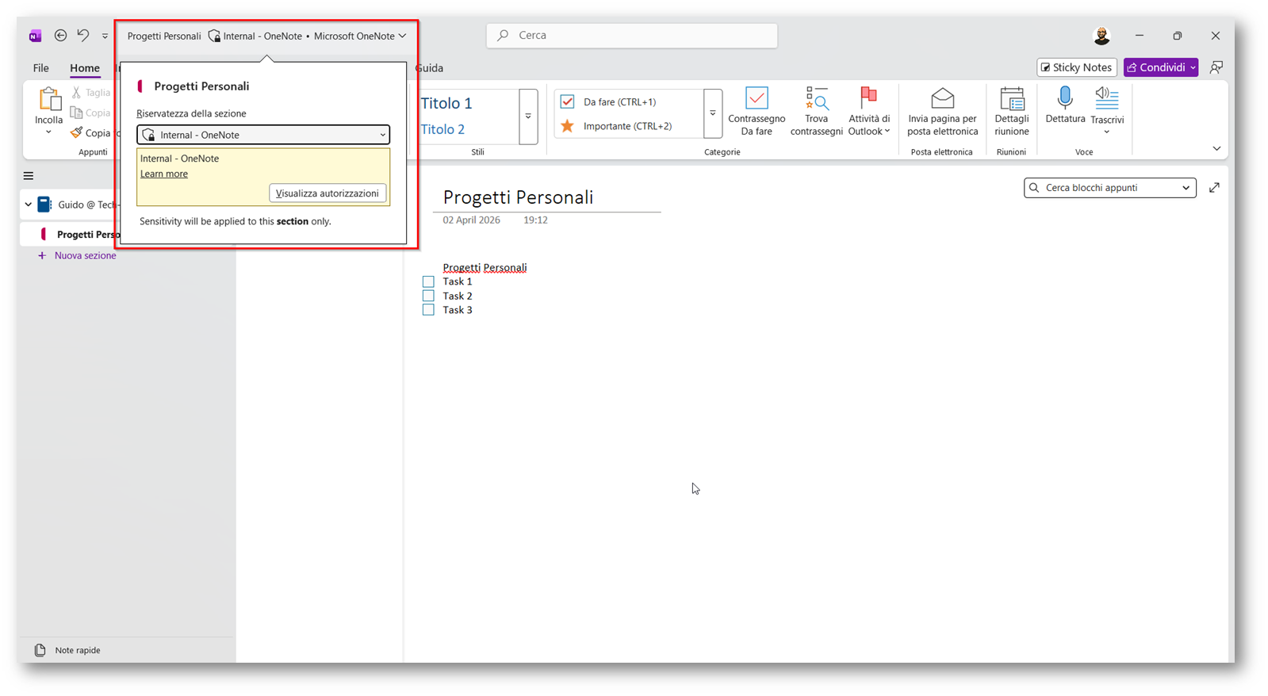Click the Incolla paste icon
The height and width of the screenshot is (696, 1268).
click(x=48, y=100)
